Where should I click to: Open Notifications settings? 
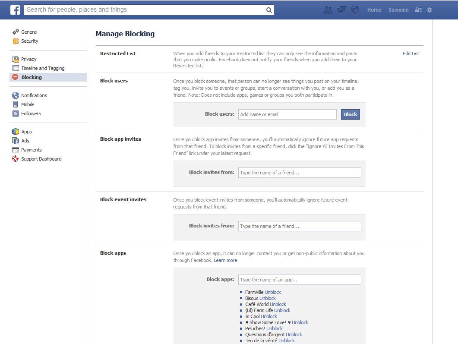click(x=34, y=95)
